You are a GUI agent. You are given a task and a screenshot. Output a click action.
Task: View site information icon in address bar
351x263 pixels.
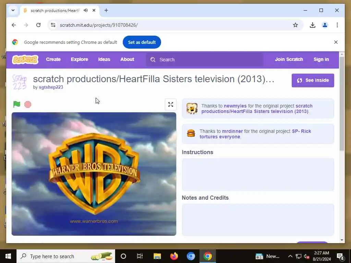pos(53,25)
